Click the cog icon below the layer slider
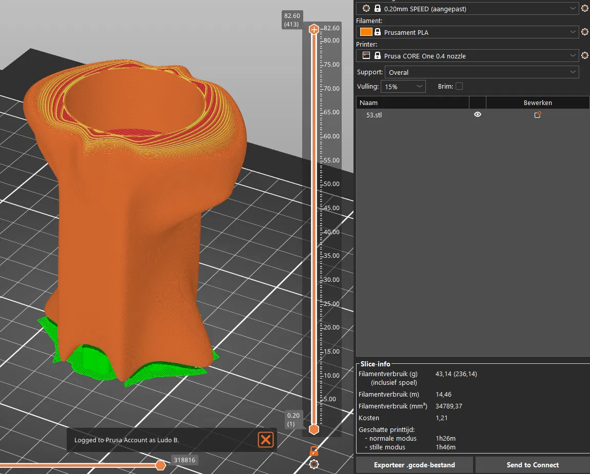 [314, 464]
